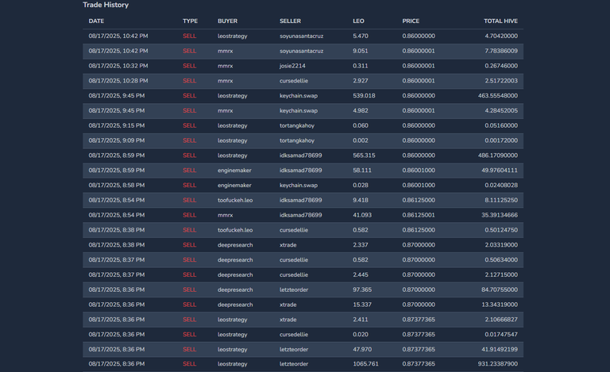Click the SELLER column header
The image size is (610, 372).
290,21
